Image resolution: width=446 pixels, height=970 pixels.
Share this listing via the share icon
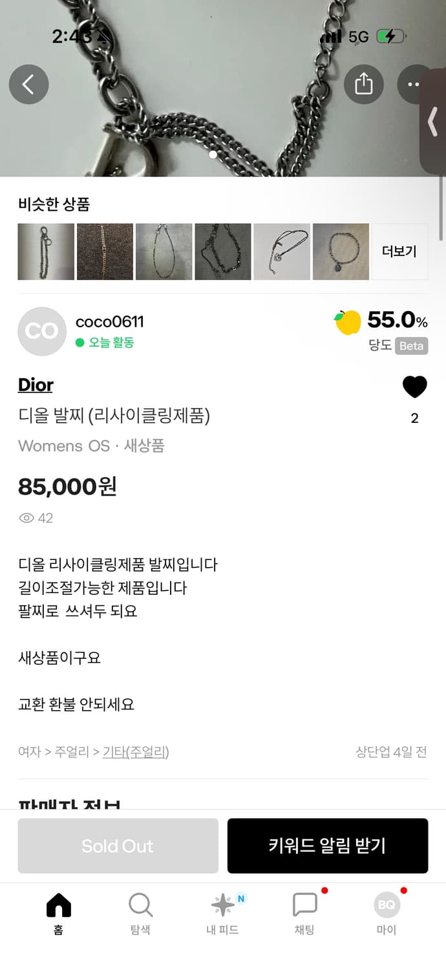click(x=364, y=85)
